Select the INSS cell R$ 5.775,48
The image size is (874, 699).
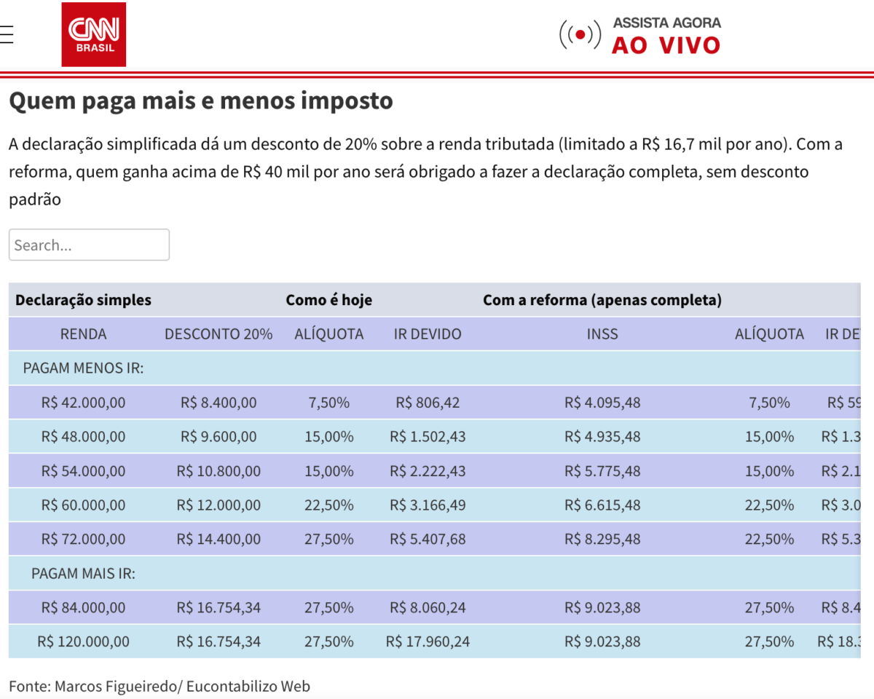pos(602,471)
